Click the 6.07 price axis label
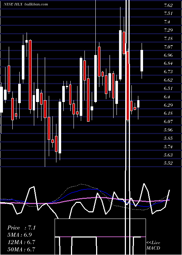Image resolution: width=182 pixels, height=255 pixels. (x=168, y=121)
